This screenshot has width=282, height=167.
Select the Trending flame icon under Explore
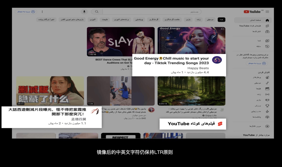pyautogui.click(x=267, y=78)
